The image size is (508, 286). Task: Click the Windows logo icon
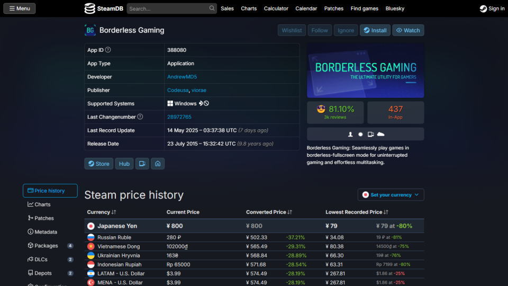click(x=170, y=103)
